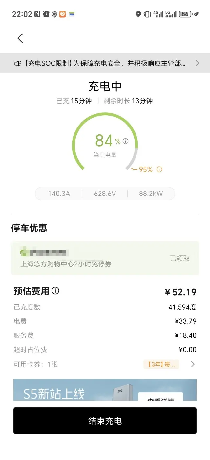
Task: Tap the NFC status bar icon
Action: [37, 14]
